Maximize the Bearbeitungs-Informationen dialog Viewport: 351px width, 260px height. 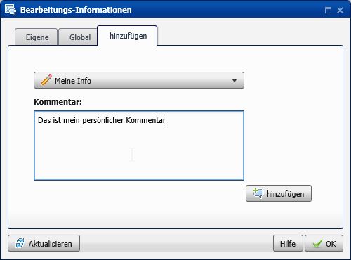click(x=328, y=10)
